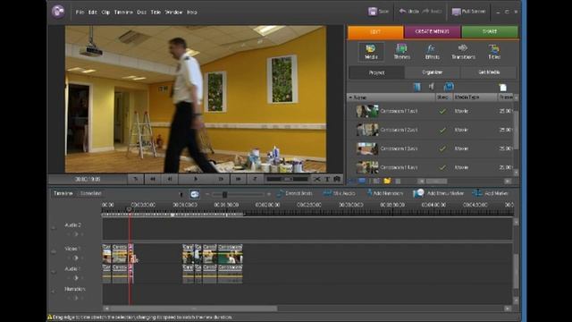The width and height of the screenshot is (572, 322).
Task: Click the Mix Audio button
Action: click(340, 193)
